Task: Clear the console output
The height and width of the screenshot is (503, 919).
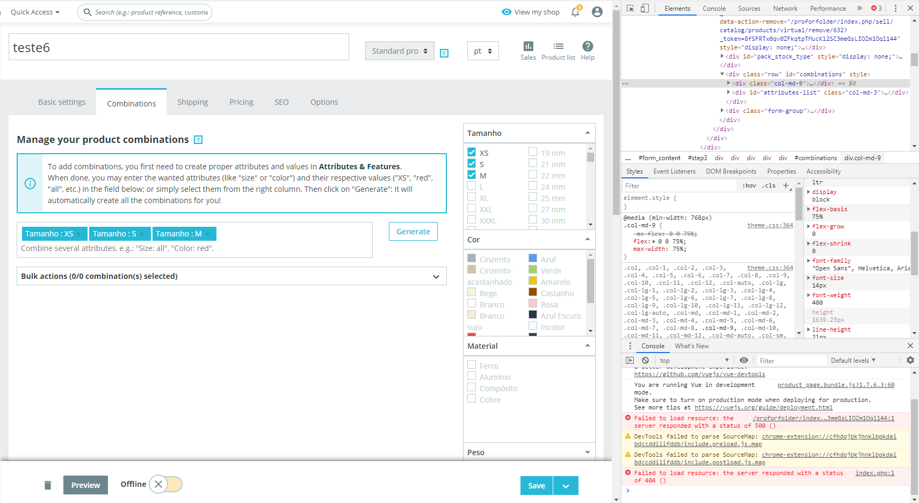Action: [x=646, y=361]
